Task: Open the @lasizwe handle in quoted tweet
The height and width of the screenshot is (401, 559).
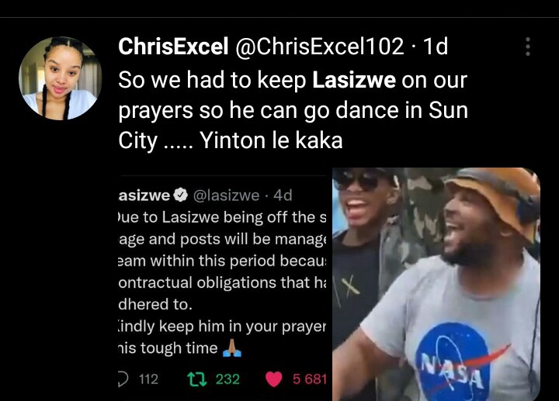Action: click(x=226, y=195)
